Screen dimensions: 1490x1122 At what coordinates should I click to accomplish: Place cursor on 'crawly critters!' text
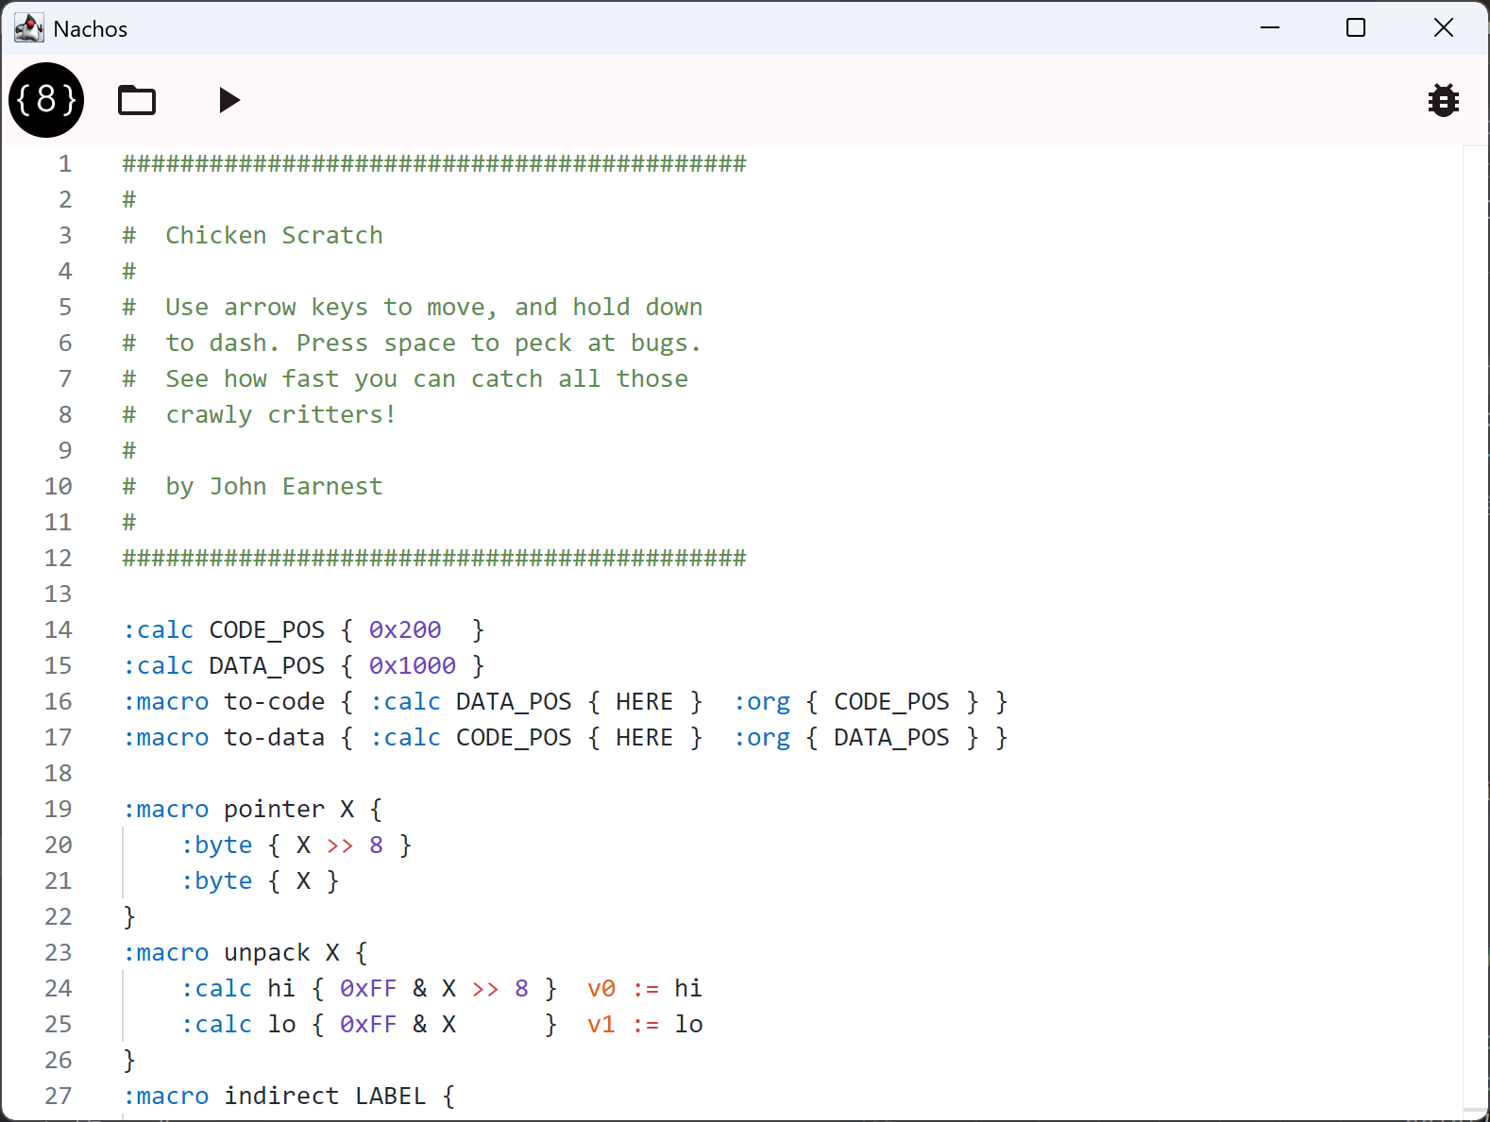coord(281,414)
